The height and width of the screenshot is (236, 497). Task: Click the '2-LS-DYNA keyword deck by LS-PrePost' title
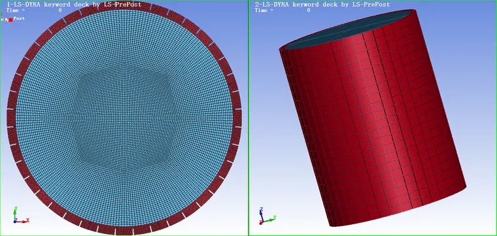[x=322, y=5]
